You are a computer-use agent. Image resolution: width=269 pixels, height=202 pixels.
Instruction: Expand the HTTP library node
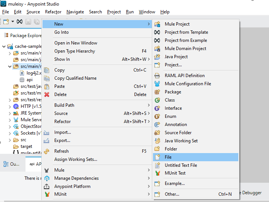click(10, 107)
